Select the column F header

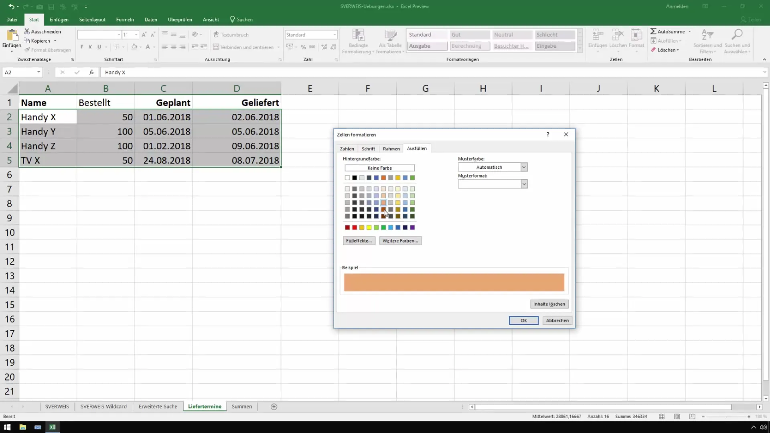pyautogui.click(x=368, y=89)
